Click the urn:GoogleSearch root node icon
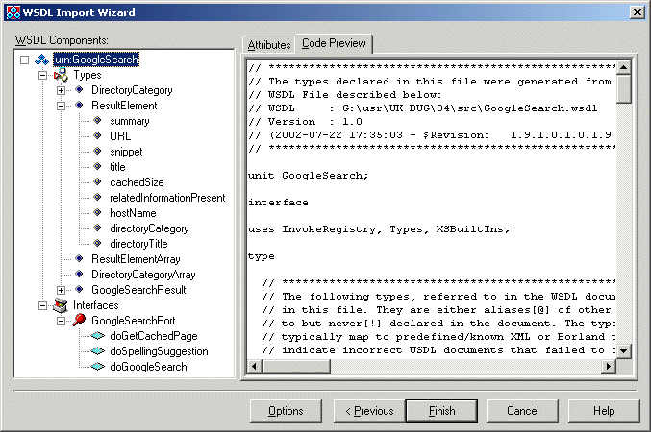Screen dimensions: 651x432 click(42, 60)
